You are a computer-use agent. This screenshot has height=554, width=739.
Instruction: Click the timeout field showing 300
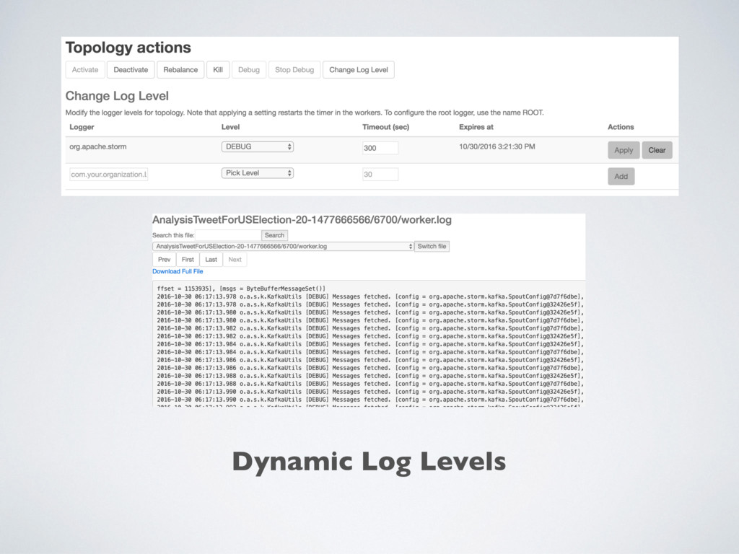click(x=380, y=148)
